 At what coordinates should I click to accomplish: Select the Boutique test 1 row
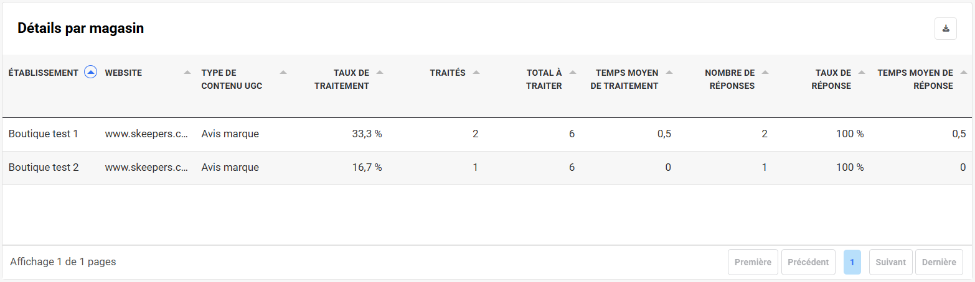coord(44,134)
